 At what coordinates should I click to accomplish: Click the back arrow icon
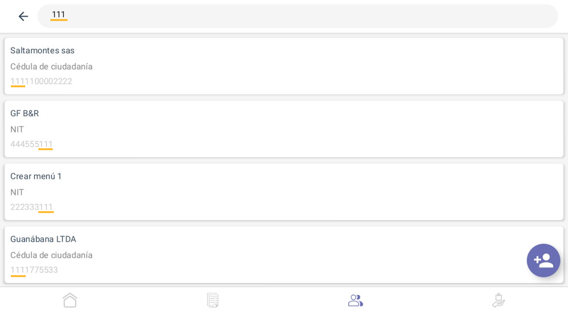pos(23,16)
